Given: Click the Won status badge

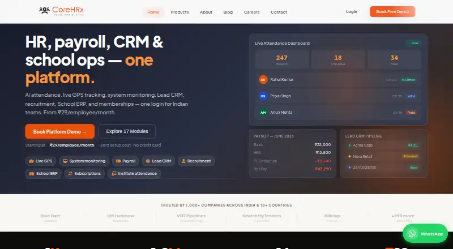Looking at the screenshot, I should 413,168.
